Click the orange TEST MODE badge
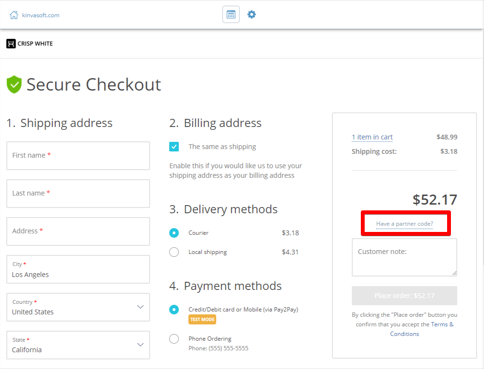The height and width of the screenshot is (369, 484). 202,320
